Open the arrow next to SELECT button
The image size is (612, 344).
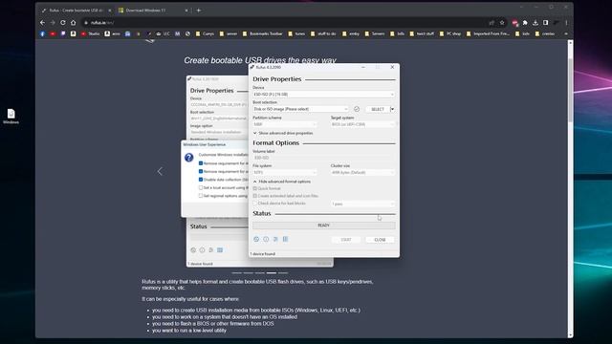pos(392,109)
